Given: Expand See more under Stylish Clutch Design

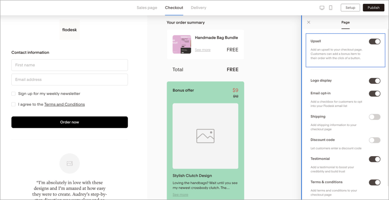Looking at the screenshot, I should [180, 195].
